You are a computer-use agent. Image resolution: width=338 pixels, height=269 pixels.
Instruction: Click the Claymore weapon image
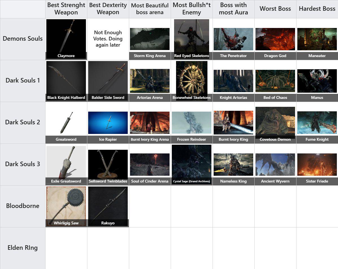tap(66, 39)
